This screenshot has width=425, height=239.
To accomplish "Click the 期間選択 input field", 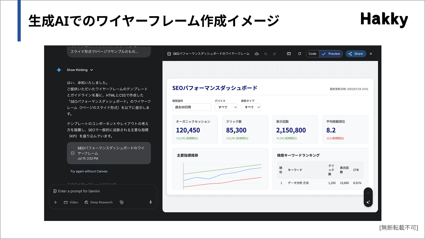I will [192, 107].
